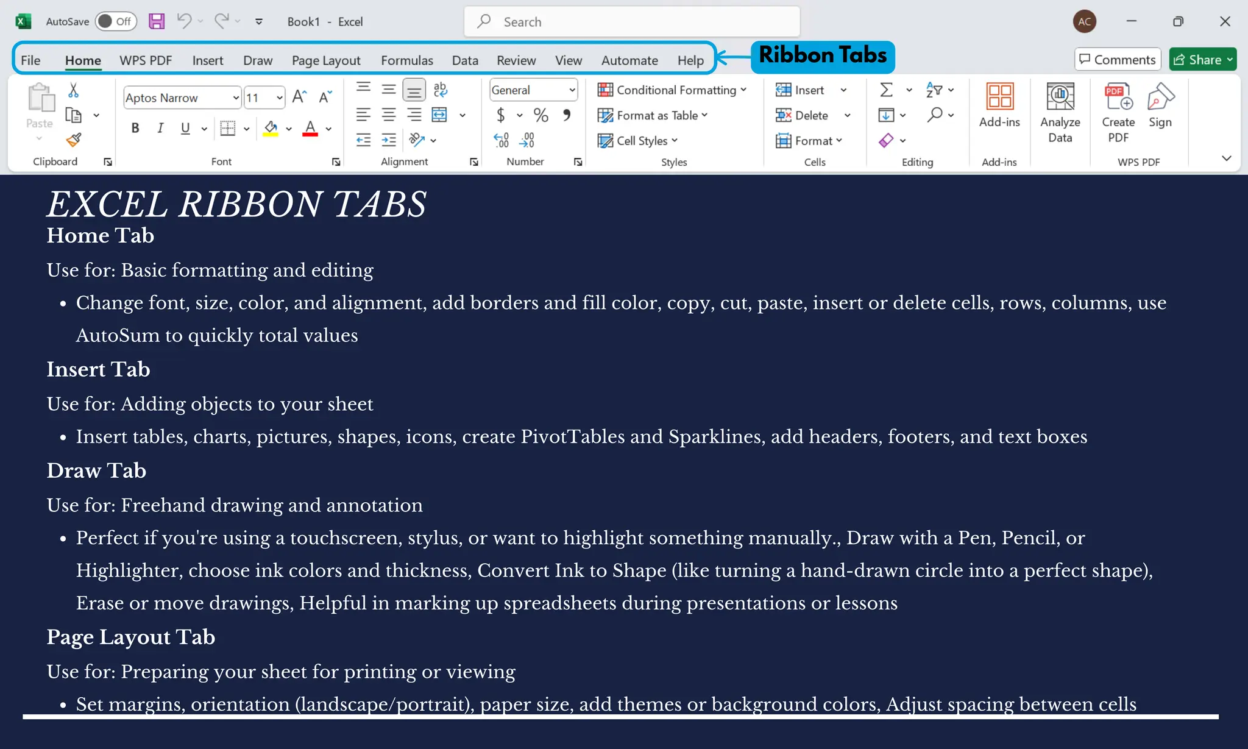Open the Insert cells dropdown arrow
Viewport: 1248px width, 749px height.
843,90
